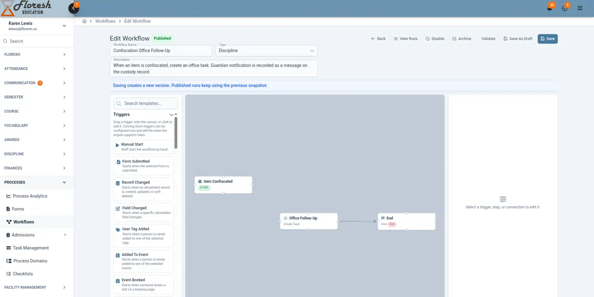
Task: Click the Field Changed edit icon
Action: coord(118,209)
